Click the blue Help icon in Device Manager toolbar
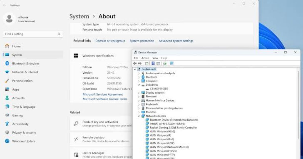 point(153,63)
